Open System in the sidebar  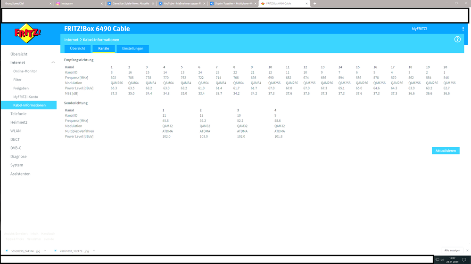17,165
